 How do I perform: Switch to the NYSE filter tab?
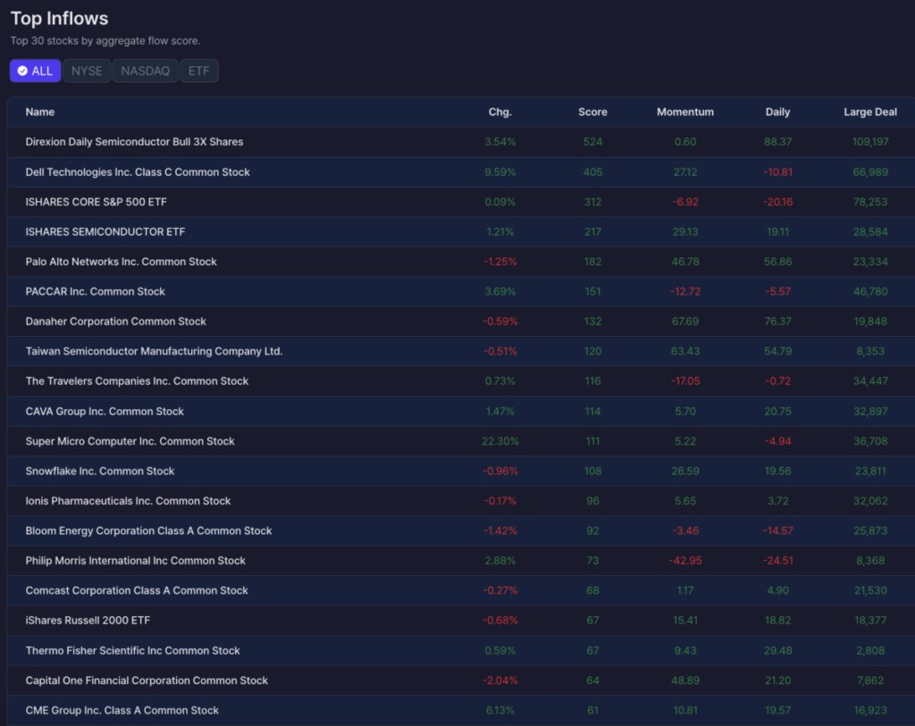tap(87, 71)
